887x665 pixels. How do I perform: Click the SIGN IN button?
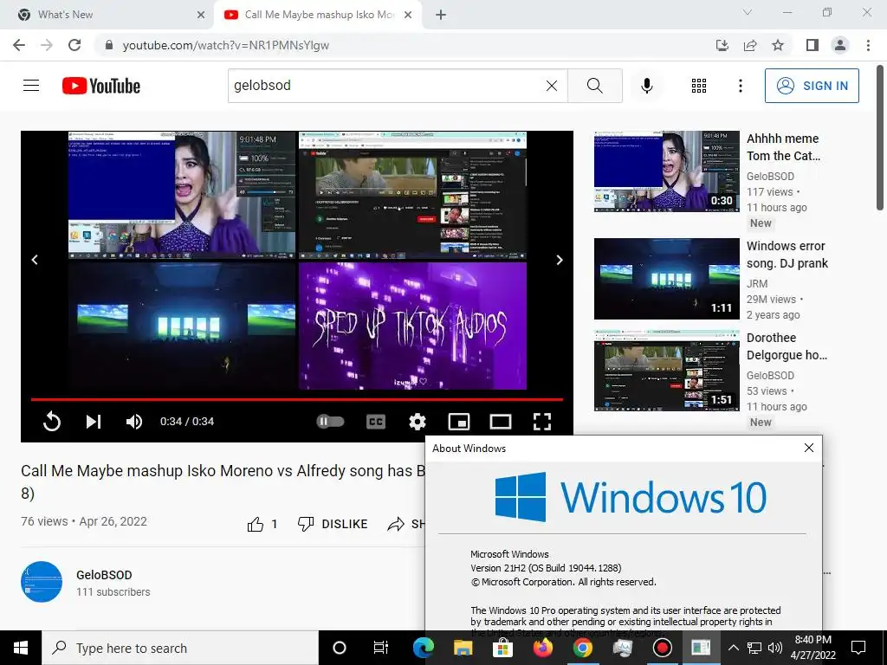(x=812, y=86)
